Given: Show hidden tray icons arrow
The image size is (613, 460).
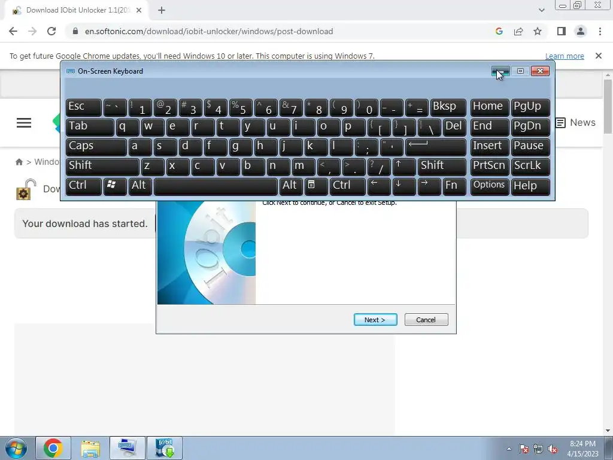Looking at the screenshot, I should 509,449.
